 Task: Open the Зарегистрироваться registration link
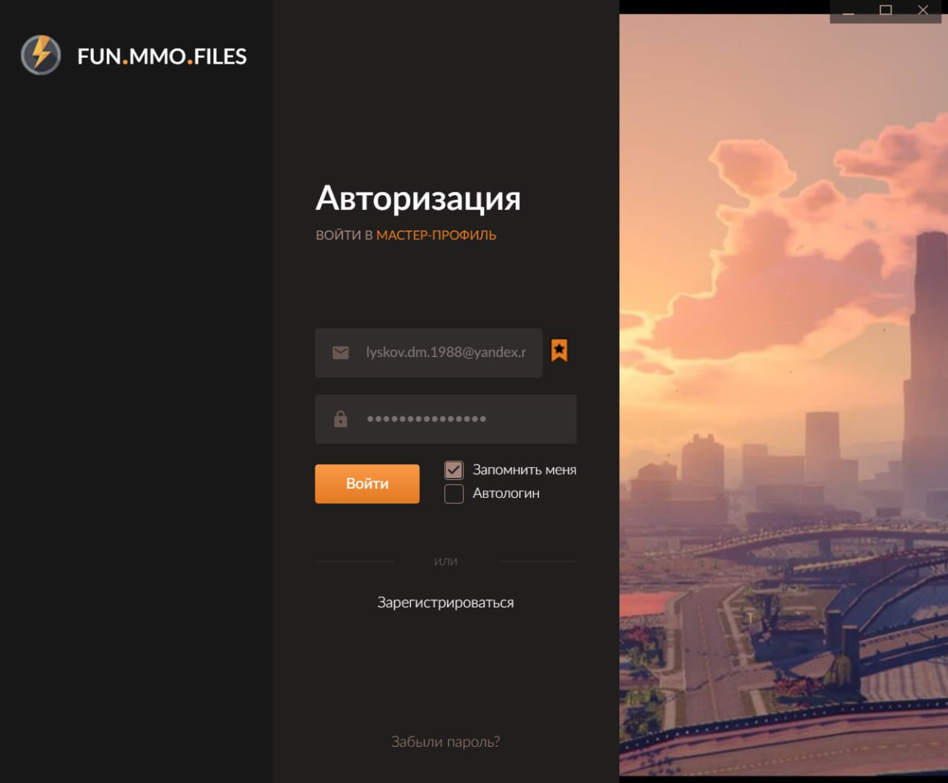click(x=445, y=602)
